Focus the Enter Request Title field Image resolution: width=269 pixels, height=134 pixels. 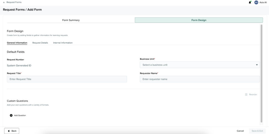67,79
